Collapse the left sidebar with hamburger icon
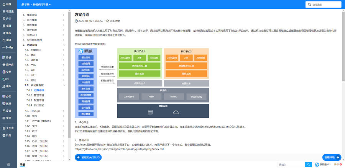Image resolution: width=345 pixels, height=168 pixels. click(x=8, y=164)
